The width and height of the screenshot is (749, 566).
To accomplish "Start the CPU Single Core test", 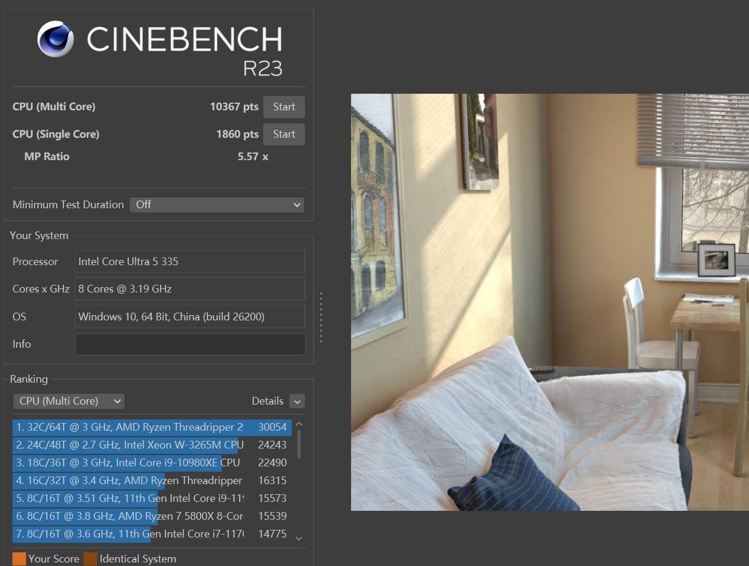I will (284, 134).
